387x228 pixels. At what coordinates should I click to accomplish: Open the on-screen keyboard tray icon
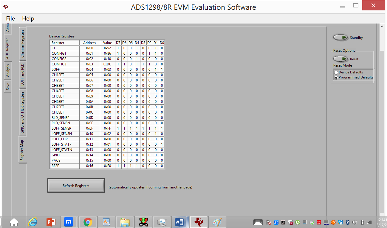[x=258, y=222]
